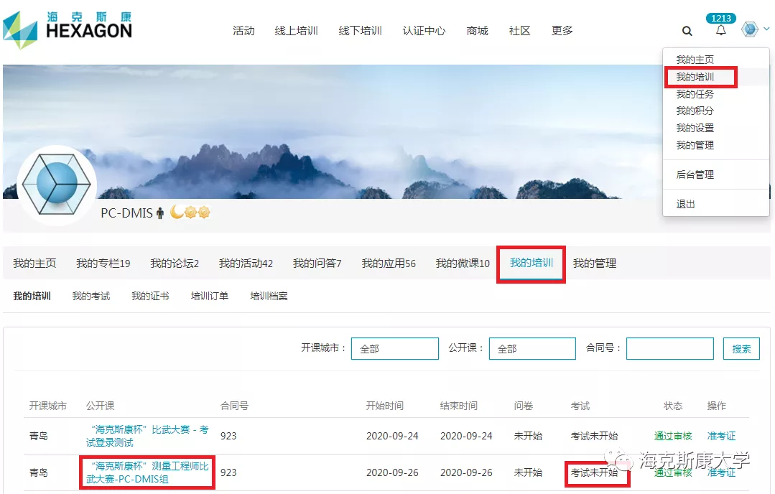Image resolution: width=775 pixels, height=494 pixels.
Task: Open the 我的证书 sub-tab
Action: click(150, 296)
